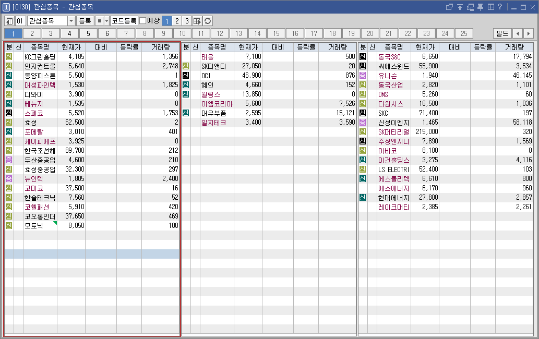This screenshot has width=539, height=339.
Task: Switch to group tab 25
Action: [x=464, y=33]
